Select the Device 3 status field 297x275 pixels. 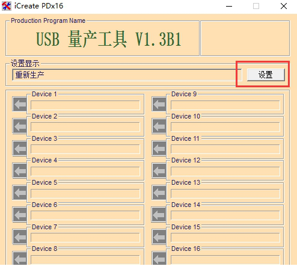[85, 149]
